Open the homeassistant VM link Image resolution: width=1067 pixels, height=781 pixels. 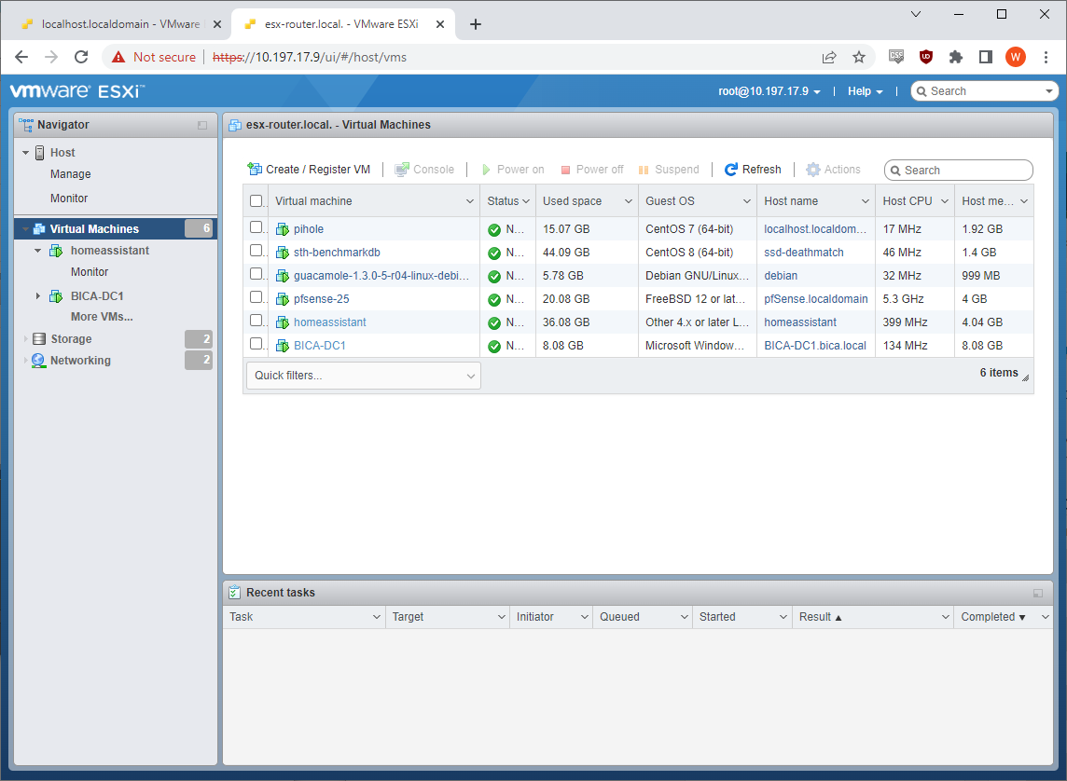coord(329,322)
